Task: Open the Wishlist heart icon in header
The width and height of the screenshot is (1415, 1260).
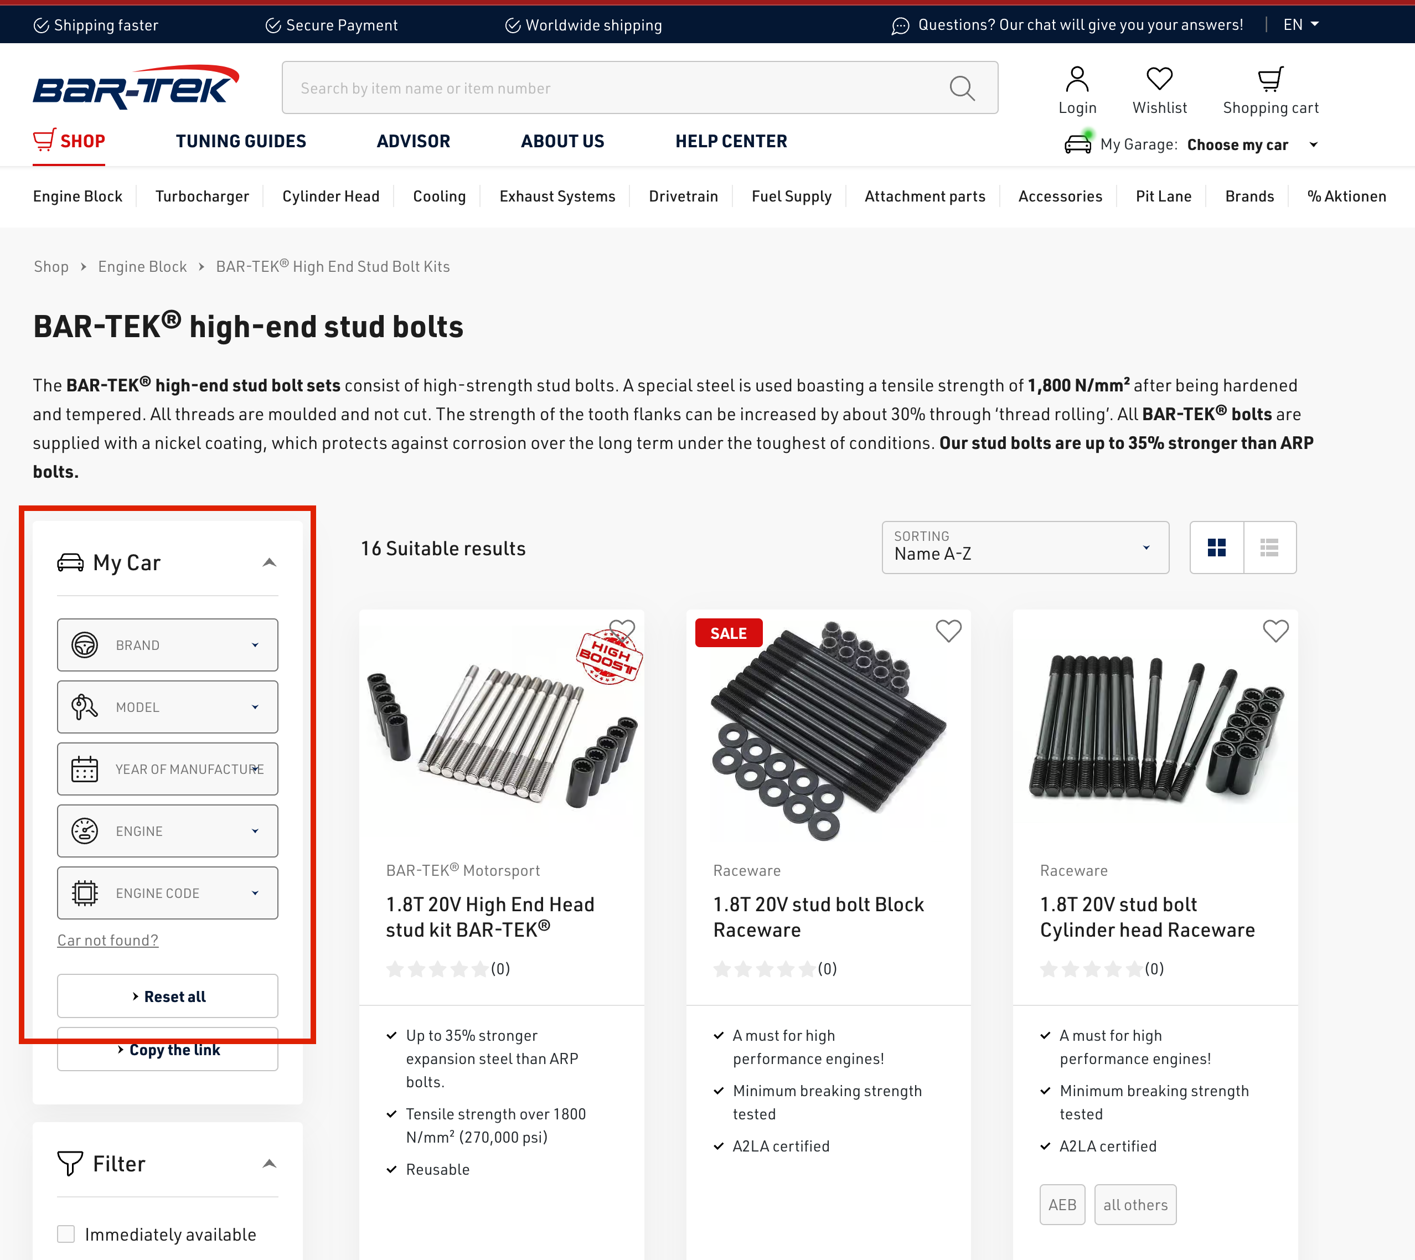Action: click(1160, 79)
